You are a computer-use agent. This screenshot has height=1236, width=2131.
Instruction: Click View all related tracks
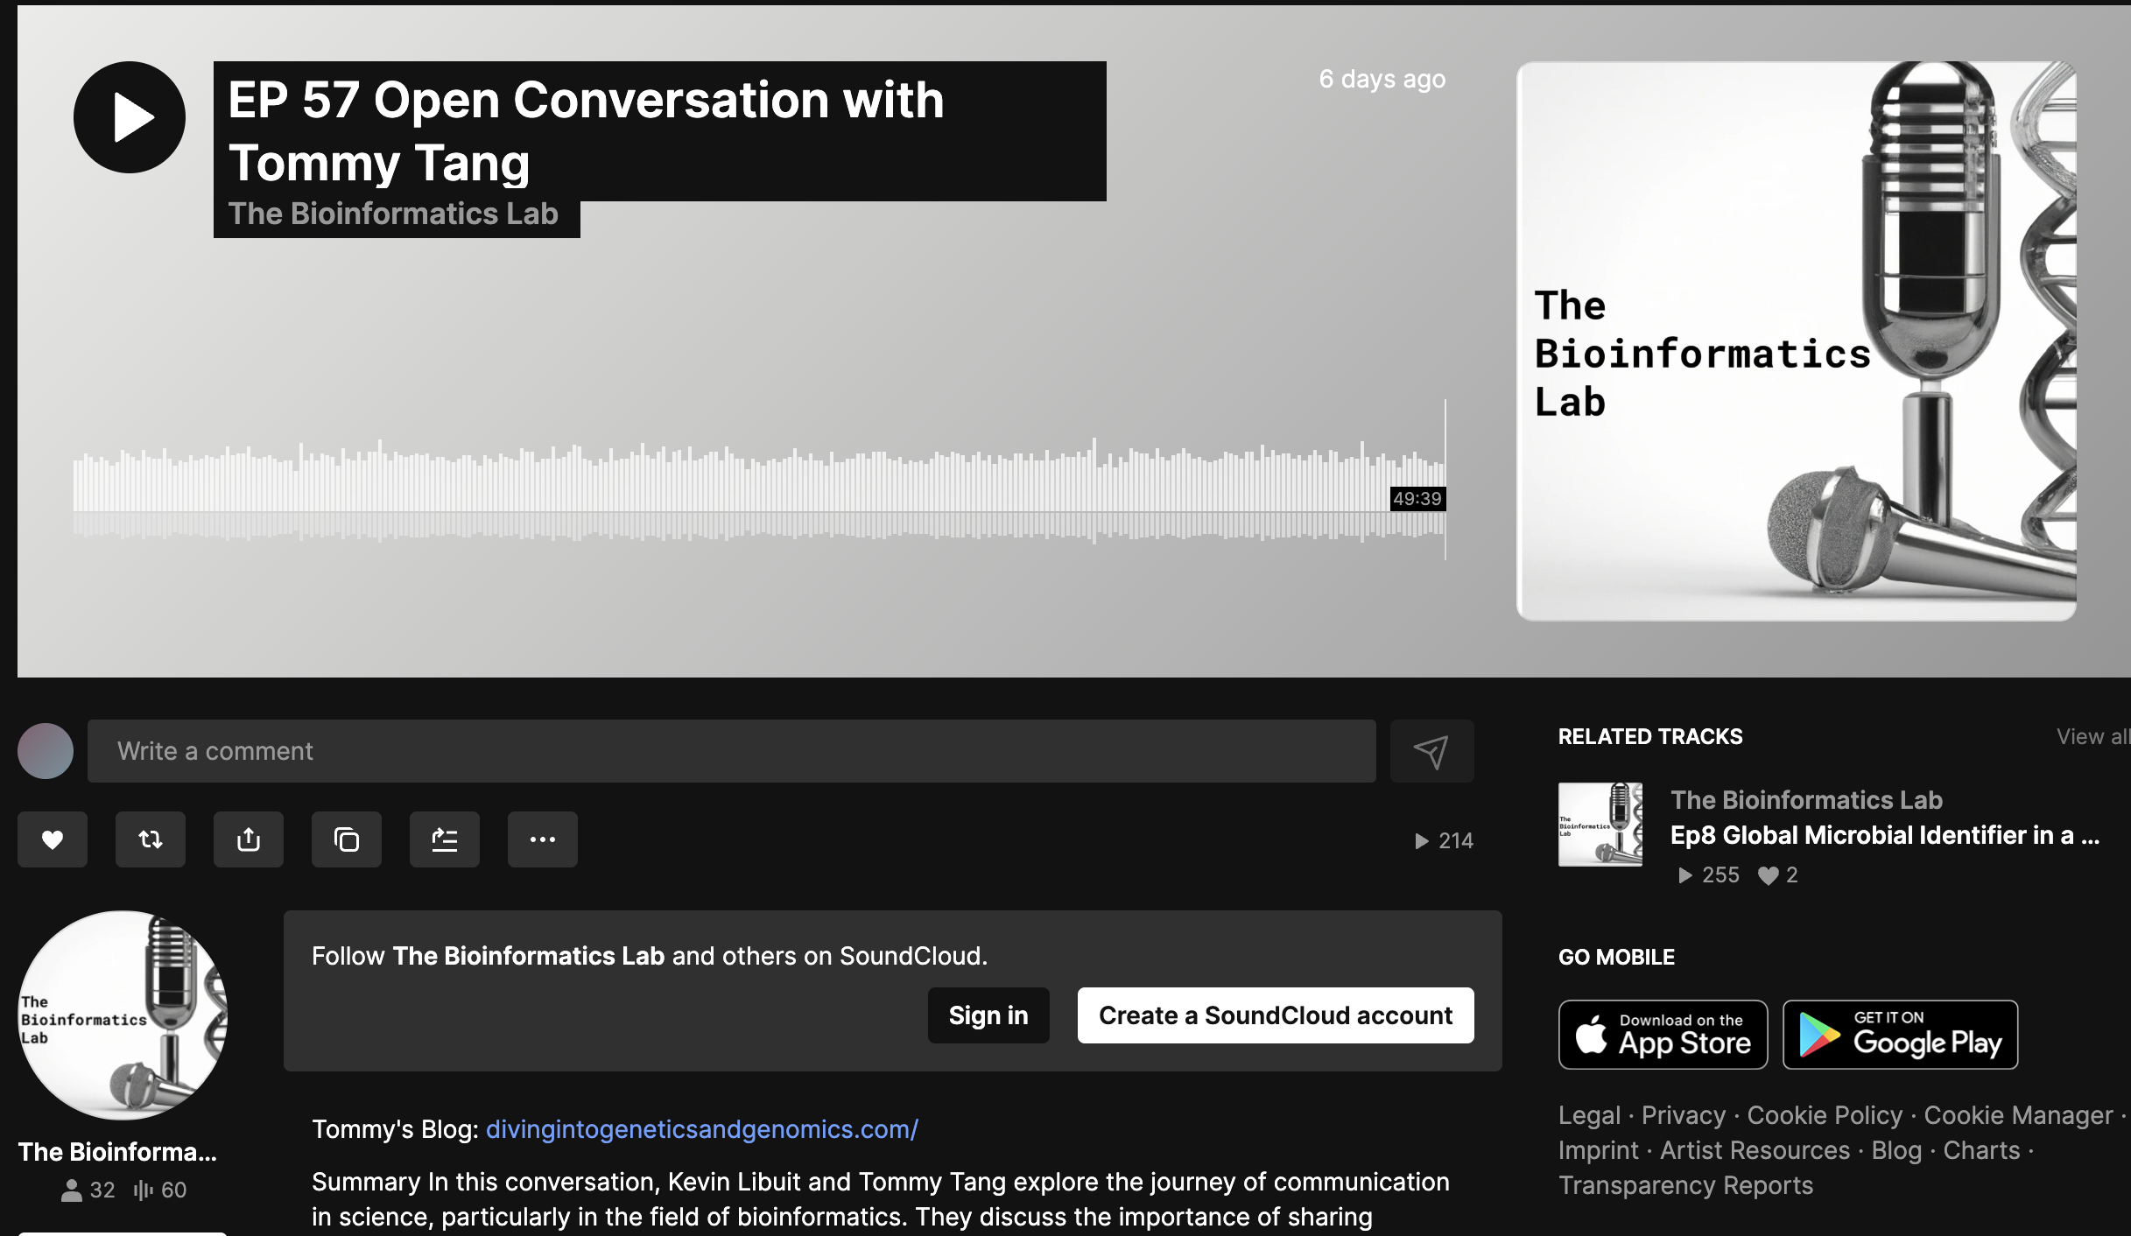(x=2093, y=737)
